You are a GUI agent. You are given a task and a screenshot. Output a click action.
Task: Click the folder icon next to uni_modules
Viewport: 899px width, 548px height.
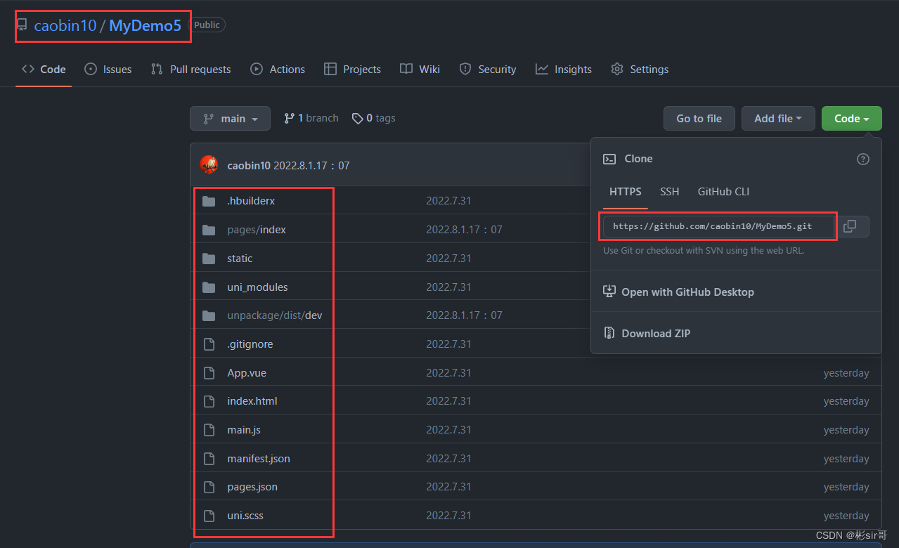pos(209,287)
